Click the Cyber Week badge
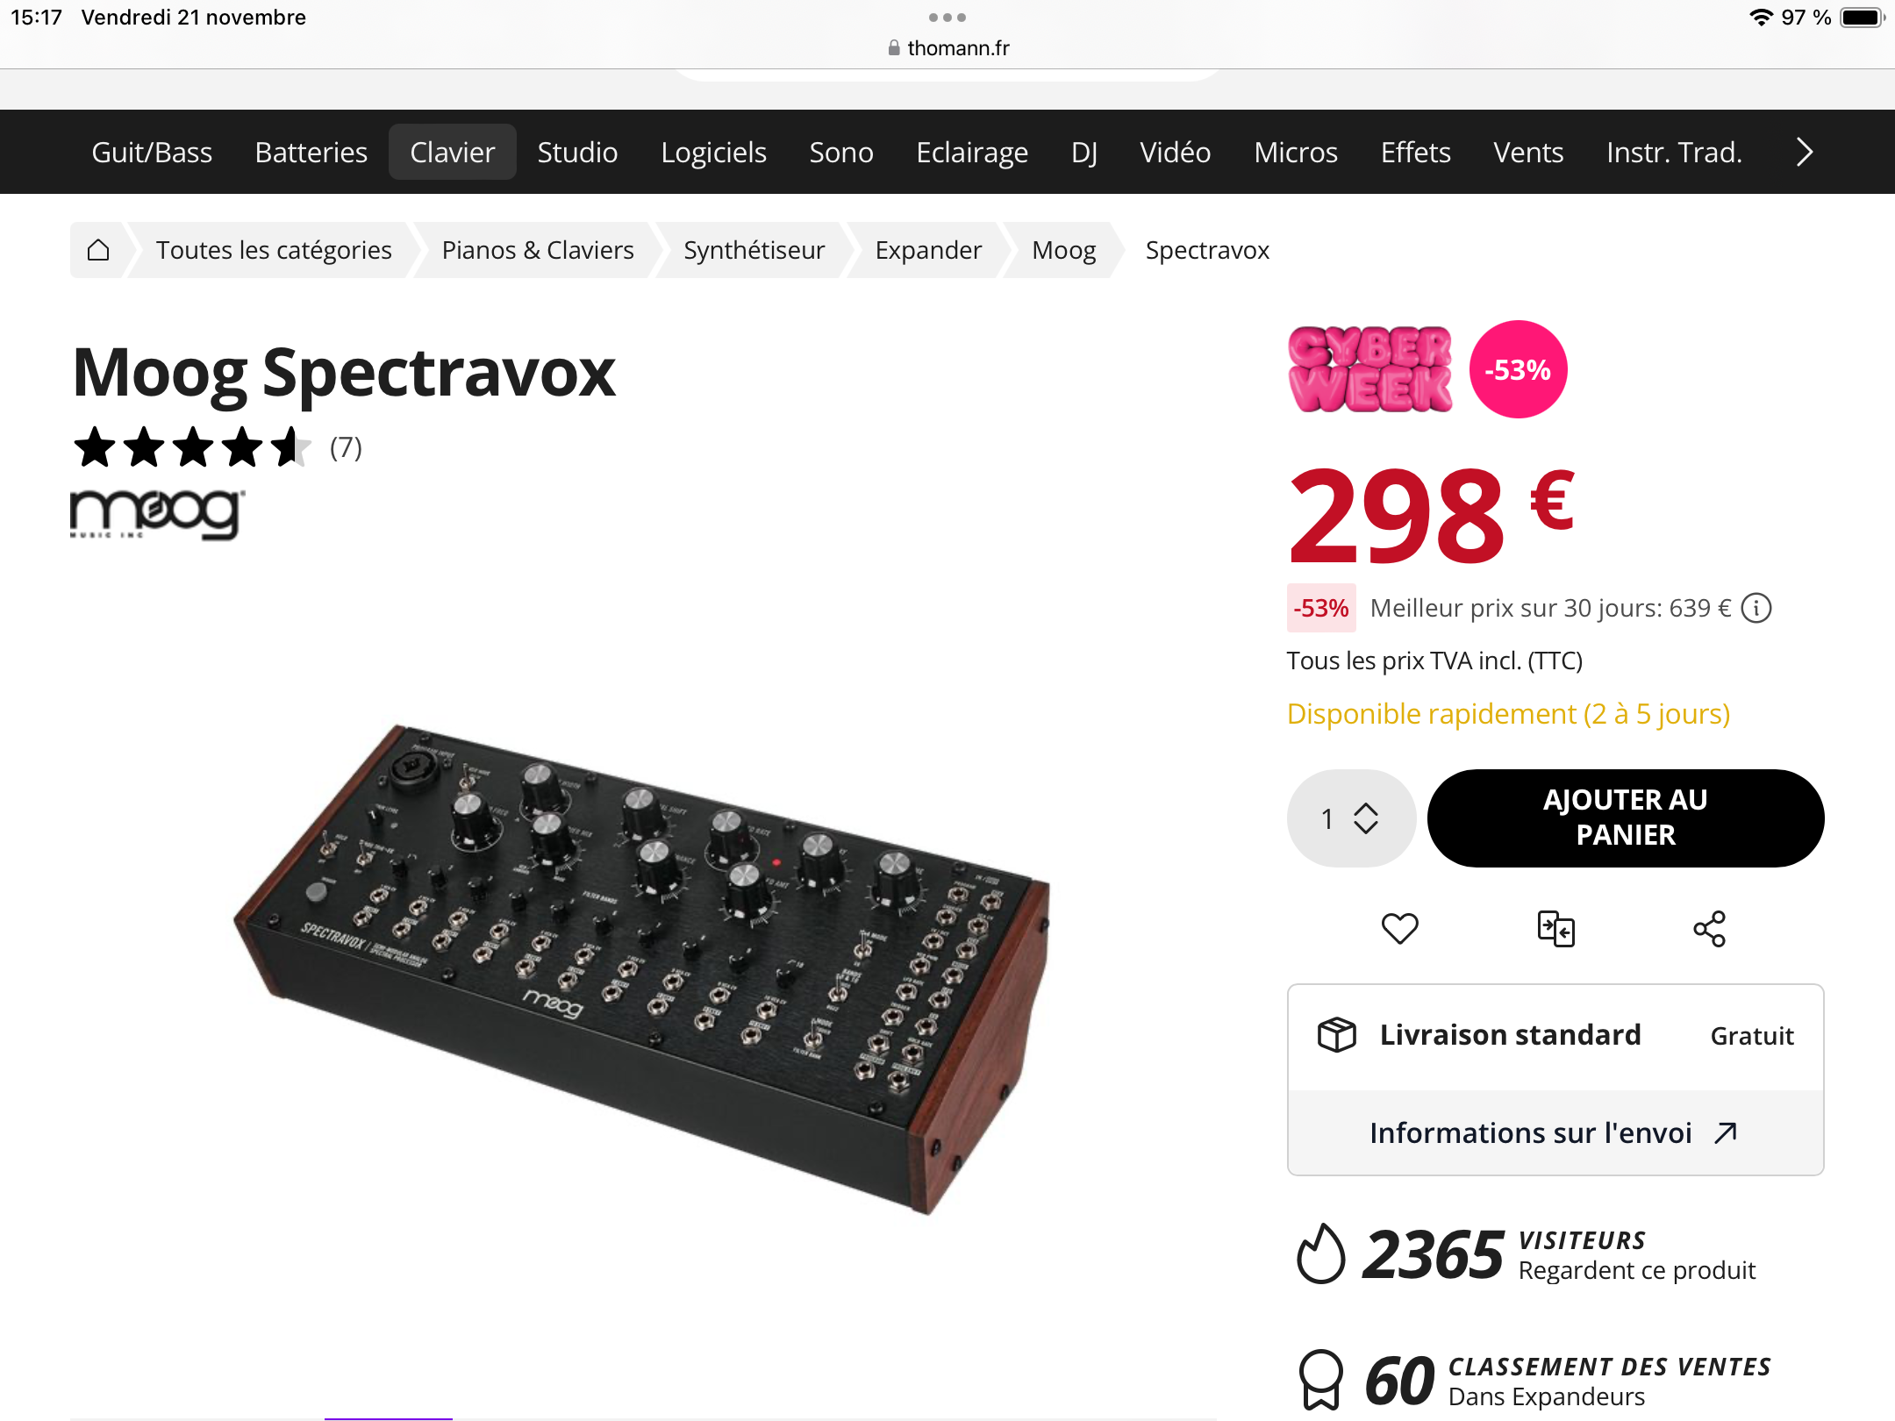 [x=1369, y=369]
